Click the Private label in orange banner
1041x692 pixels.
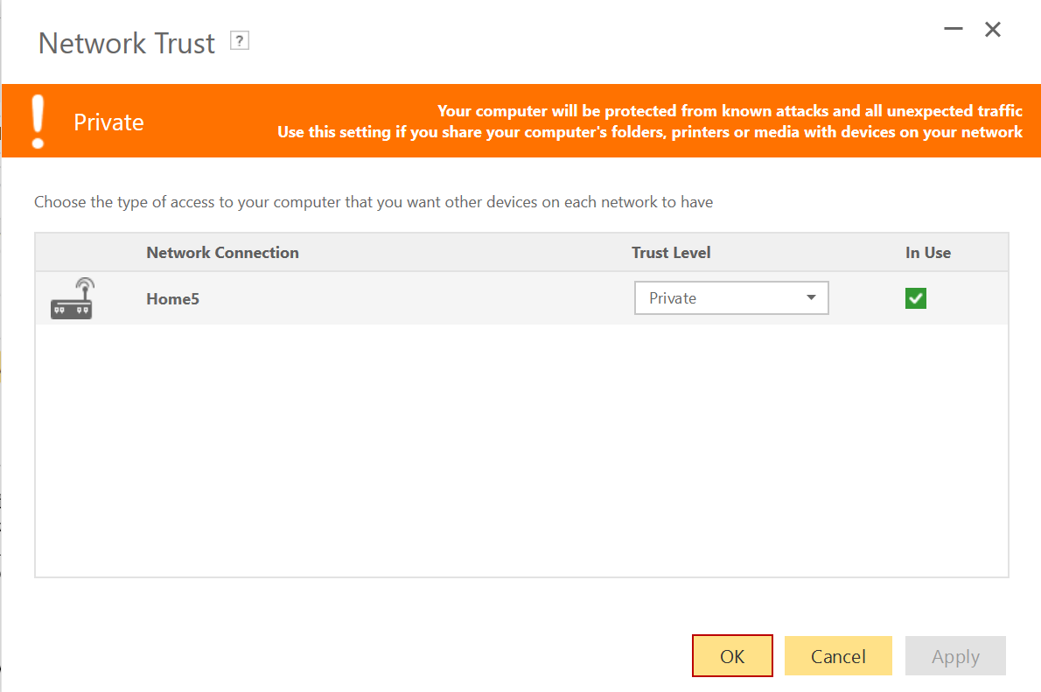point(108,122)
